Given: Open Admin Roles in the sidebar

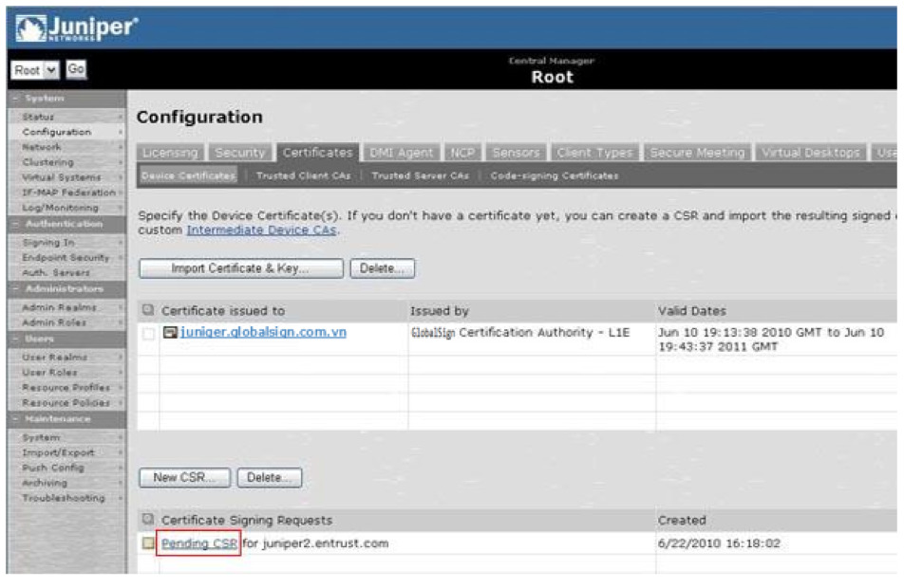Looking at the screenshot, I should (54, 322).
